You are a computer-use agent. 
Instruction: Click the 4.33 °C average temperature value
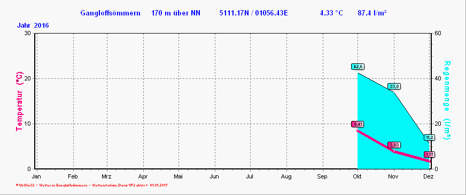click(x=331, y=13)
